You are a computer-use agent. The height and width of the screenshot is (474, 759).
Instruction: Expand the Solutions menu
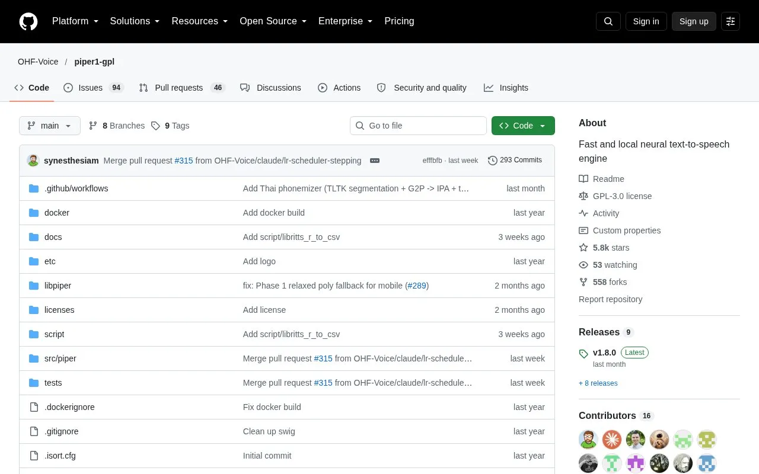pos(135,21)
